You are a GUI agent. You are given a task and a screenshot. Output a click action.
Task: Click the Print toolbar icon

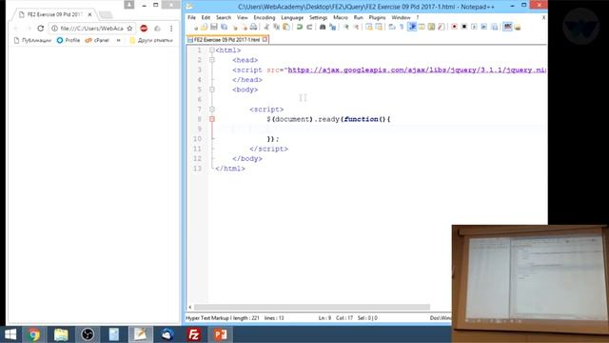[x=253, y=27]
